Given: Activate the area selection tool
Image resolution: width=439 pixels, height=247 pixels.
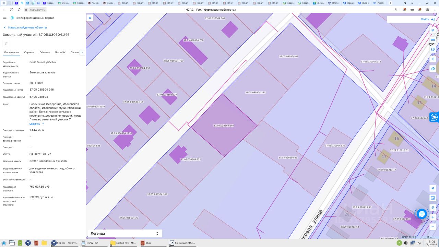Looking at the screenshot, I should pos(433,49).
